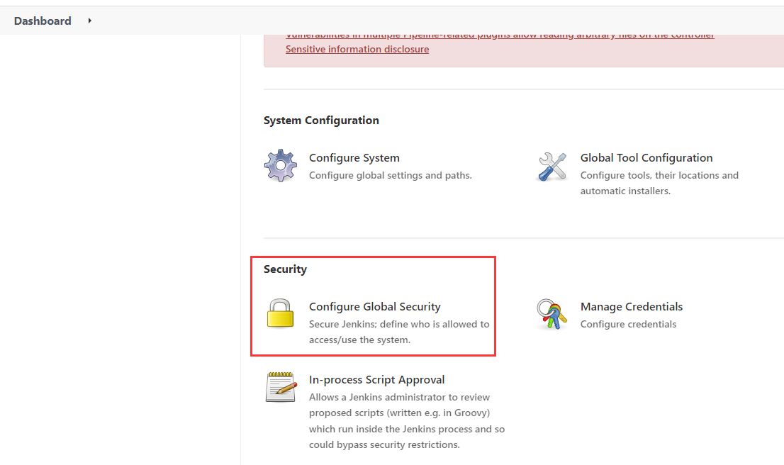Open Configure System via gear icon
The image size is (784, 465).
[x=281, y=165]
